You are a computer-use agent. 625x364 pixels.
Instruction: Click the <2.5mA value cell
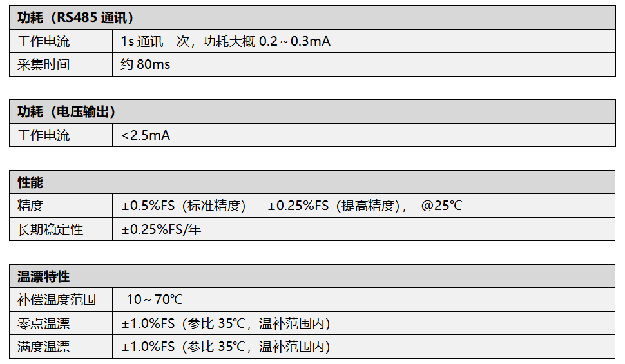point(364,135)
